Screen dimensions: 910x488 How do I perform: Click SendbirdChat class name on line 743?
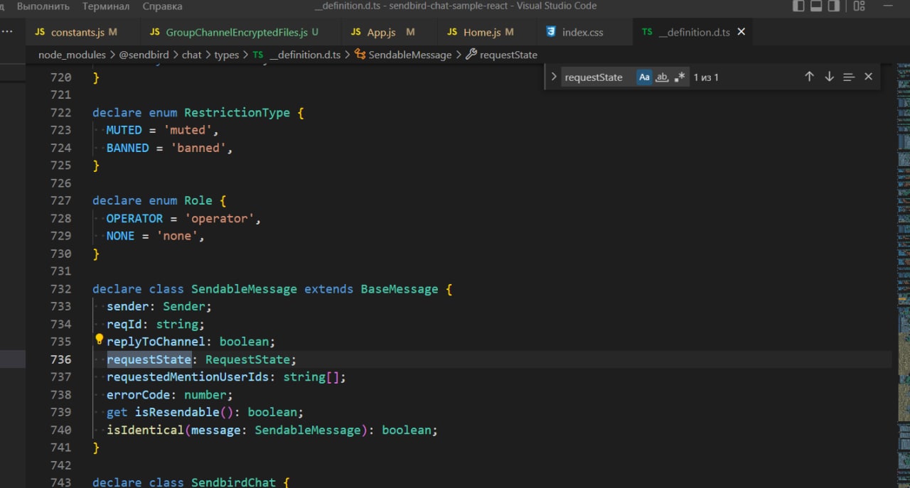coord(234,483)
